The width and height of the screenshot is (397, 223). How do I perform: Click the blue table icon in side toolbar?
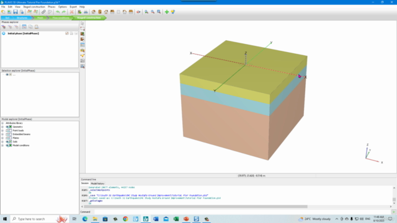[x=83, y=45]
